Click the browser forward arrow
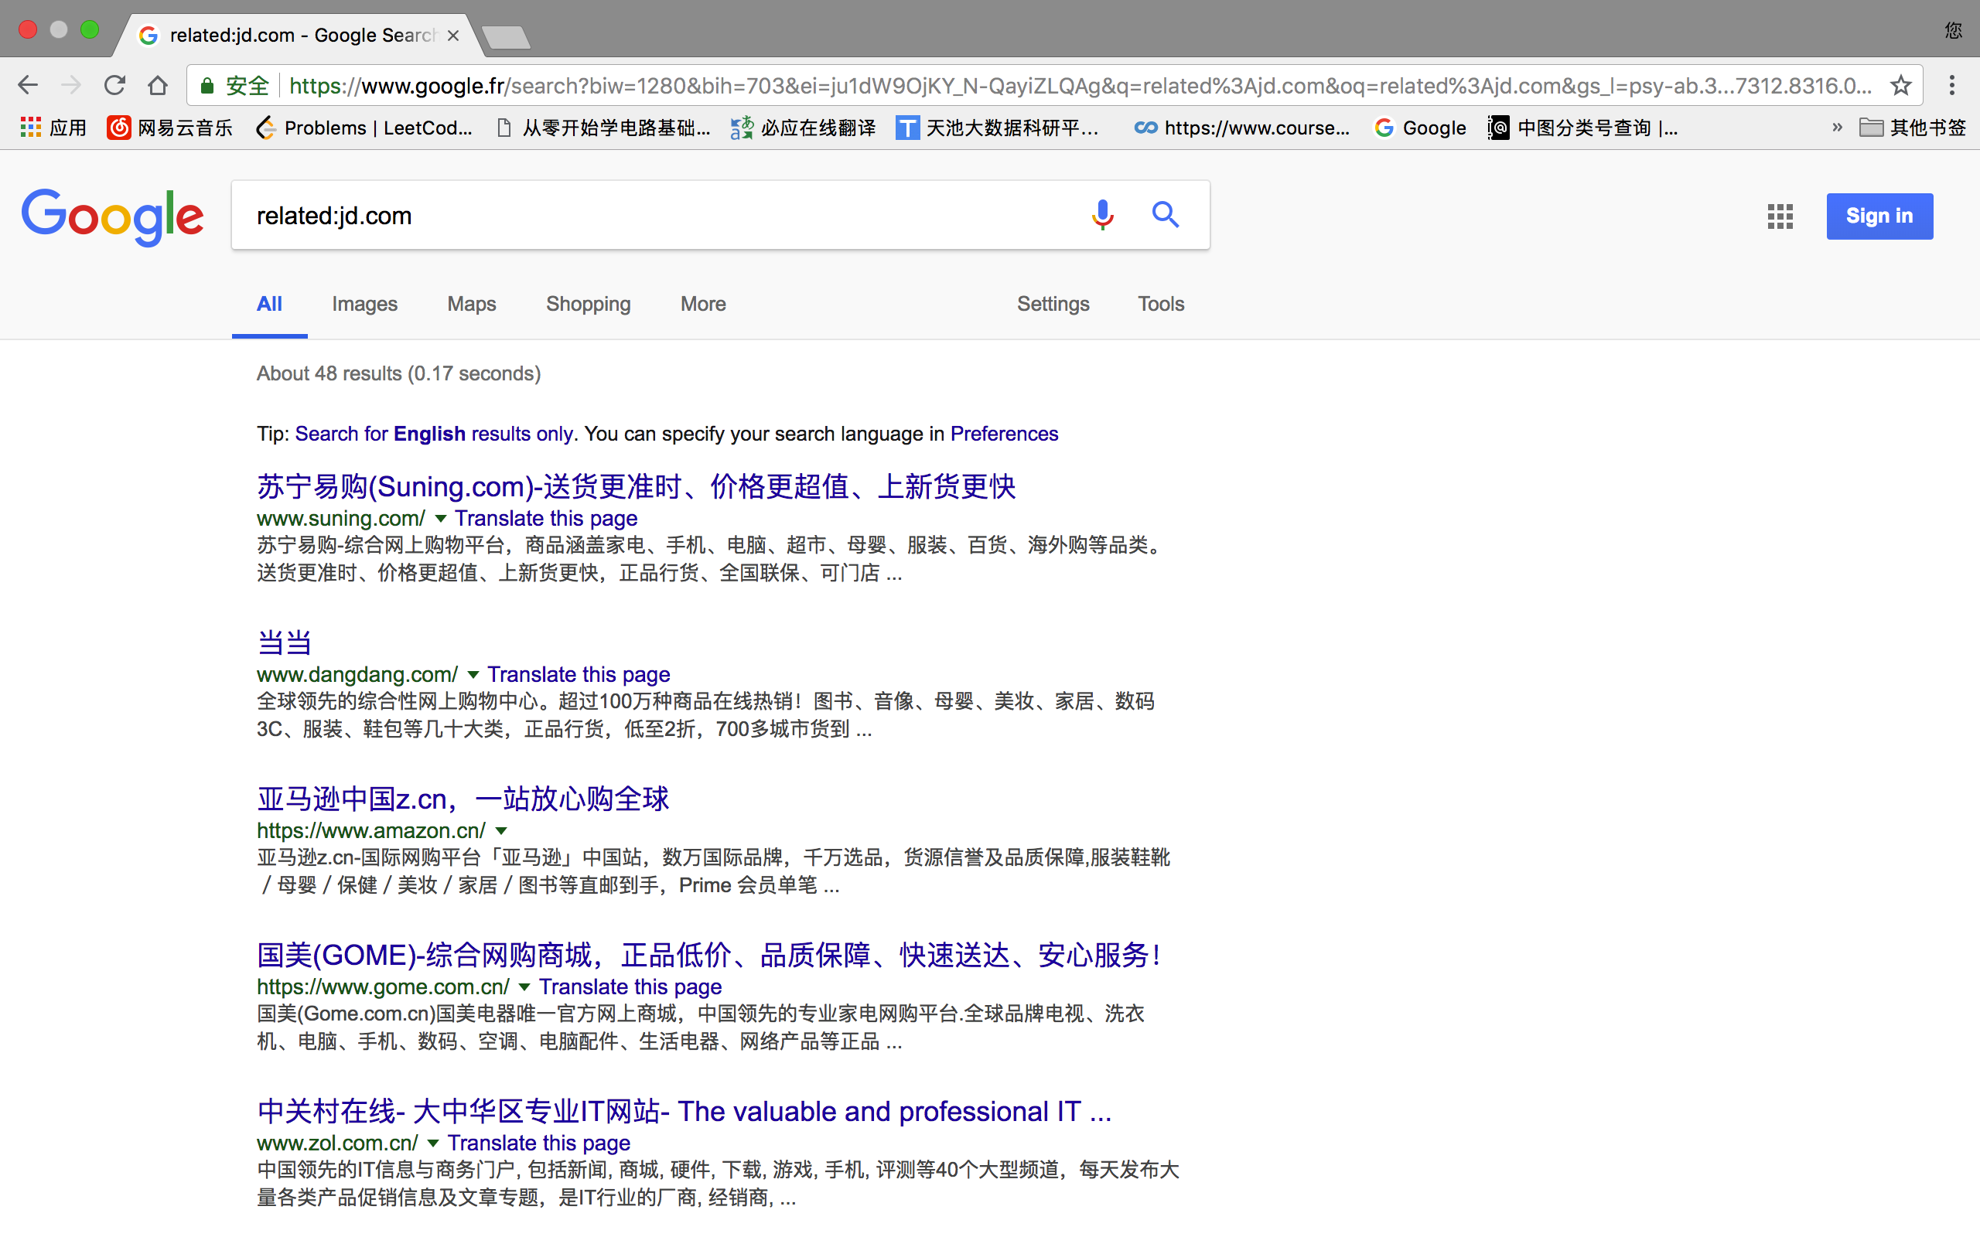This screenshot has width=1980, height=1237. pos(71,85)
